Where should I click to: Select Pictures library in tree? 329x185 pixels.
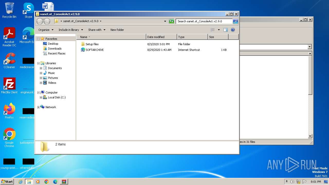point(53,78)
